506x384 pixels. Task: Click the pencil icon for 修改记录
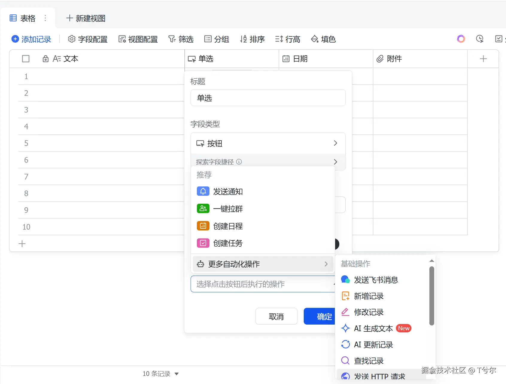tap(345, 312)
